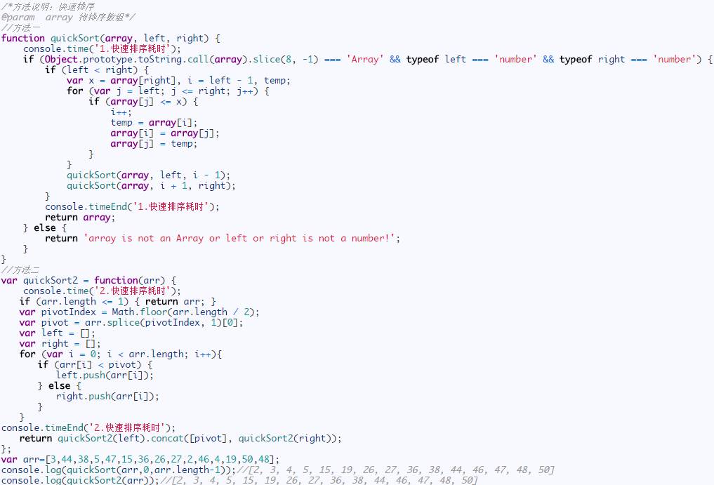The image size is (714, 485).
Task: Click the '//方法一' comment line
Action: [x=20, y=28]
